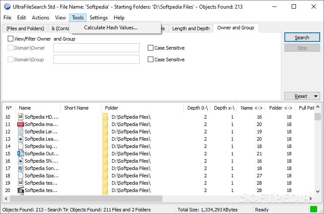Click the folder icon in row 20
The height and width of the screenshot is (214, 324).
coord(105,190)
